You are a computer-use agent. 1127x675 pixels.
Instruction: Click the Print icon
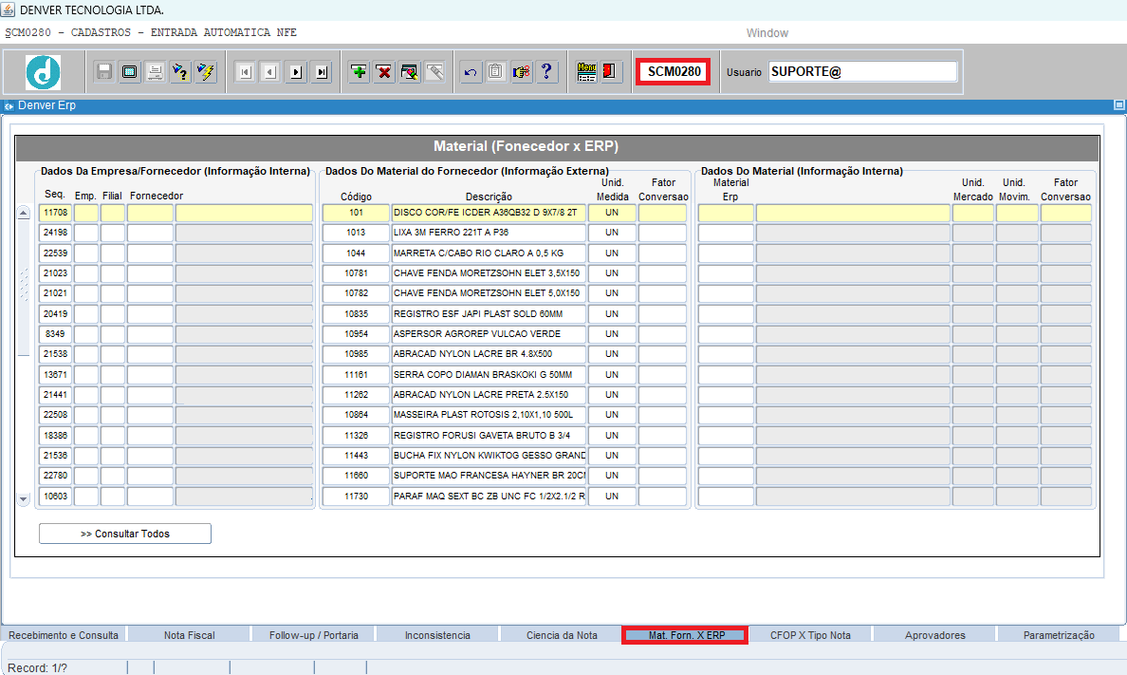(156, 72)
